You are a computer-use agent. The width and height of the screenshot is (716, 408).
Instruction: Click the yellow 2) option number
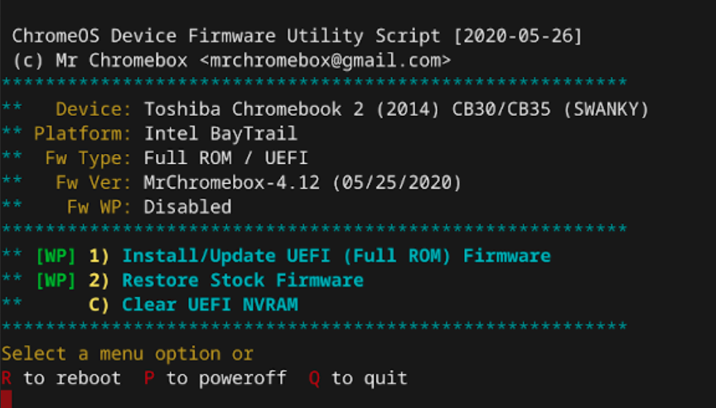click(x=99, y=281)
